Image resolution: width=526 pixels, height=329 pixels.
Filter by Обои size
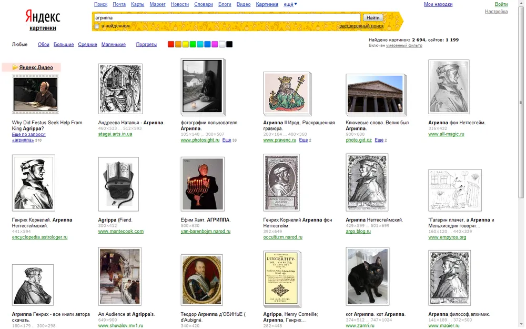click(x=44, y=44)
